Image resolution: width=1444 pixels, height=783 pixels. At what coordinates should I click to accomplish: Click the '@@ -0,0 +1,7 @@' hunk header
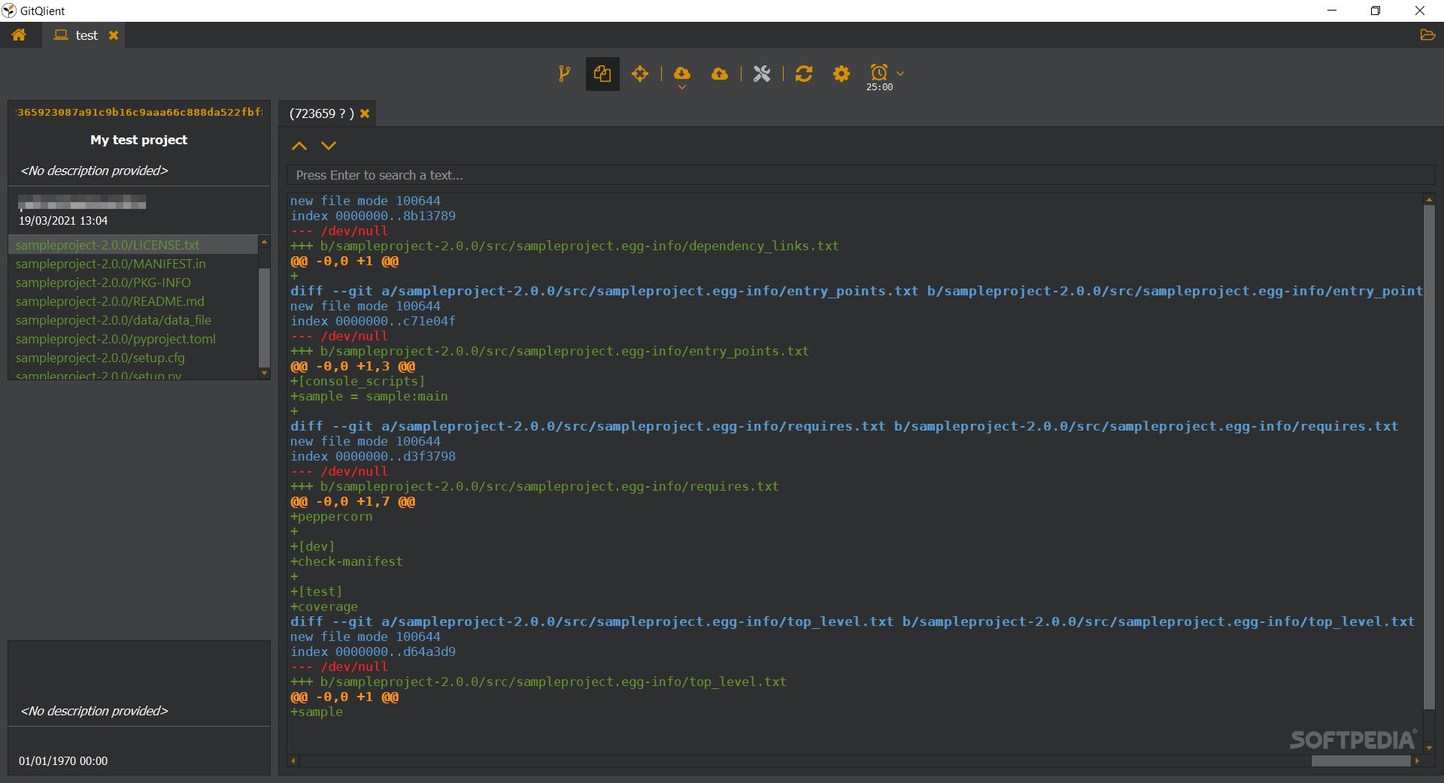353,501
